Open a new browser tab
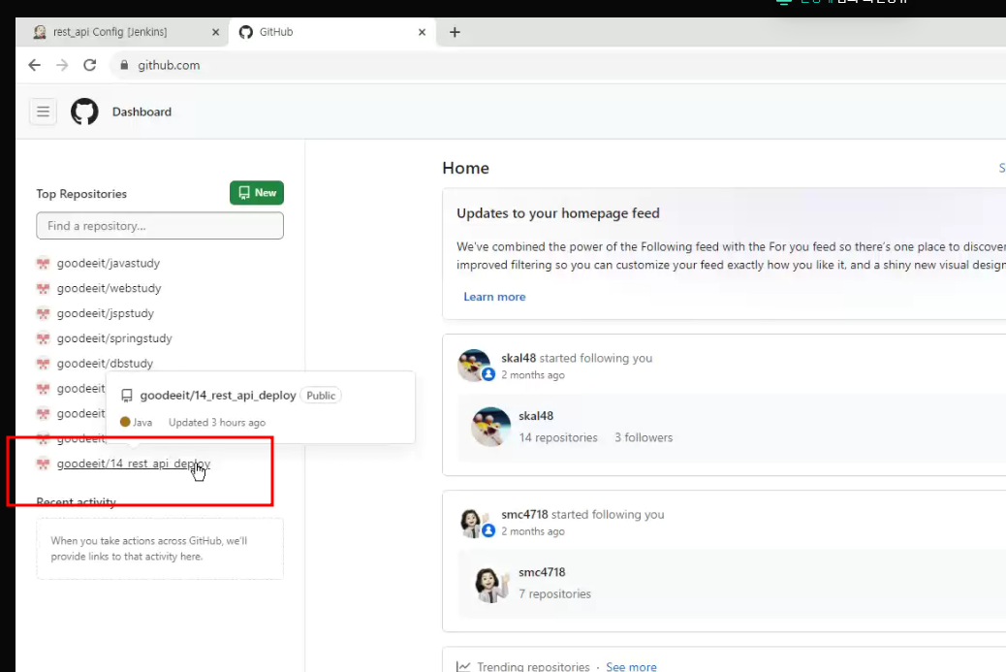This screenshot has width=1006, height=672. [455, 32]
